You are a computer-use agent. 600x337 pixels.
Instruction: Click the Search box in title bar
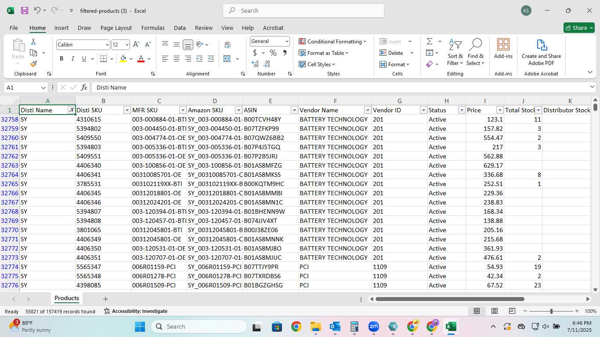tap(304, 11)
